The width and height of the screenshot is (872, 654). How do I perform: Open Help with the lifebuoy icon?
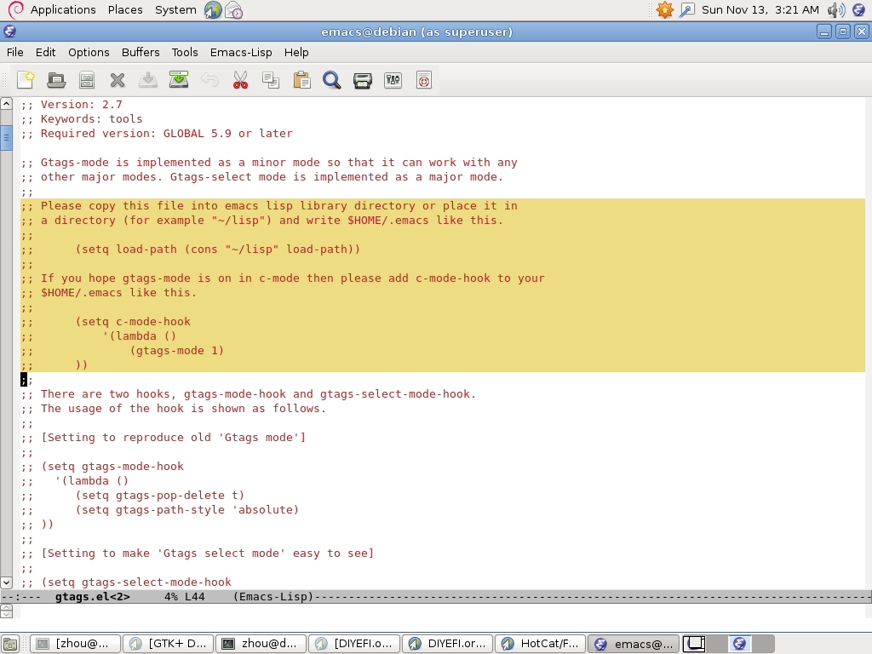pyautogui.click(x=424, y=80)
